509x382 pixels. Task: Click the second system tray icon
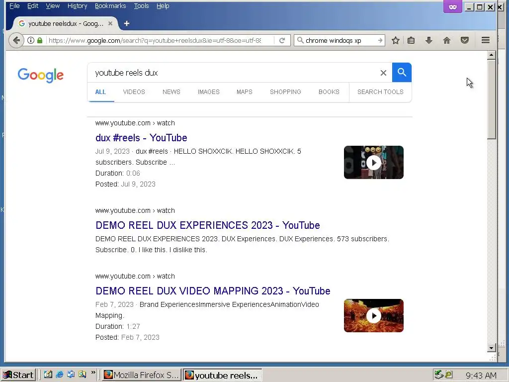449,375
